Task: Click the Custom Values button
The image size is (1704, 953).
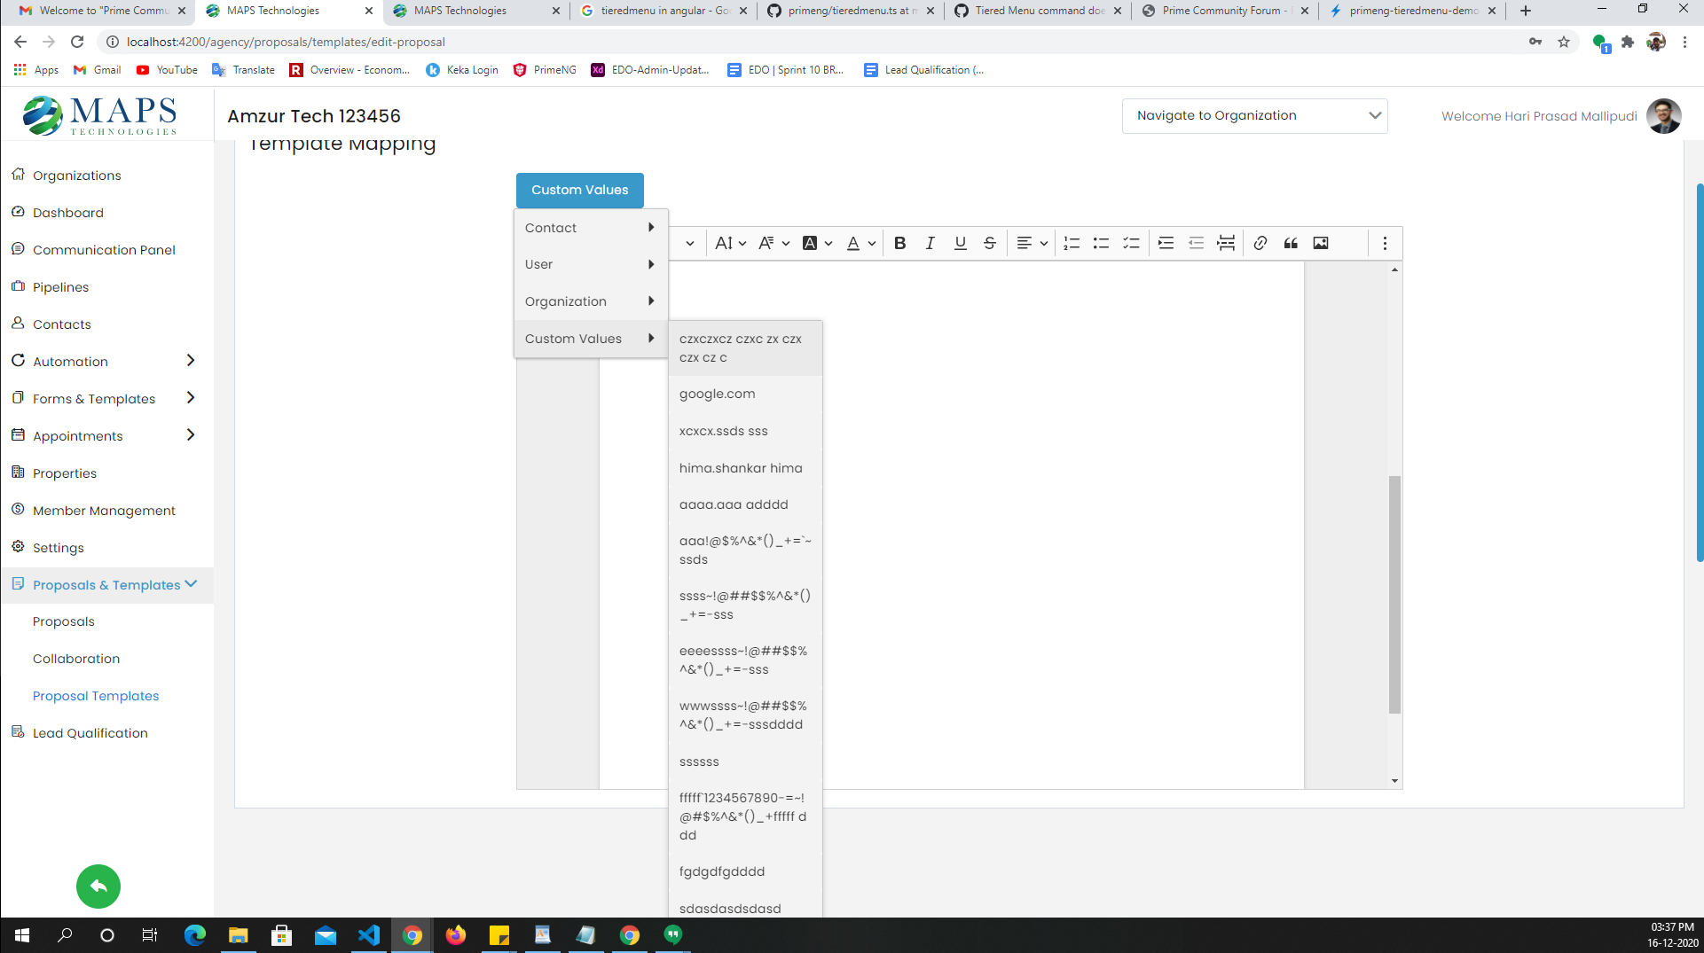Action: (x=579, y=190)
